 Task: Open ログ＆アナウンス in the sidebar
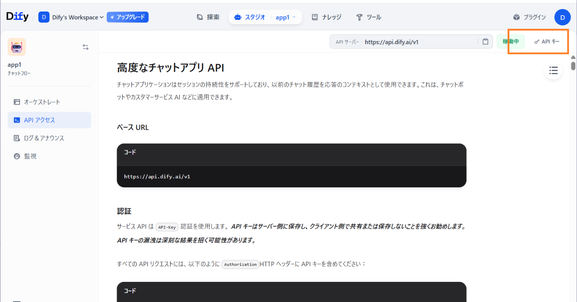tap(49, 138)
